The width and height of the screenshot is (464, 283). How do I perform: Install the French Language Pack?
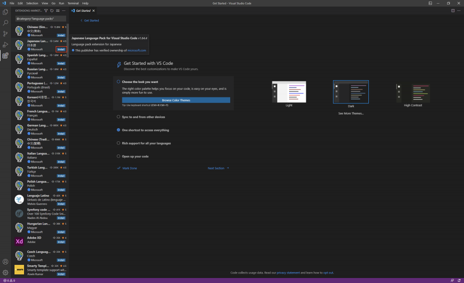click(61, 120)
